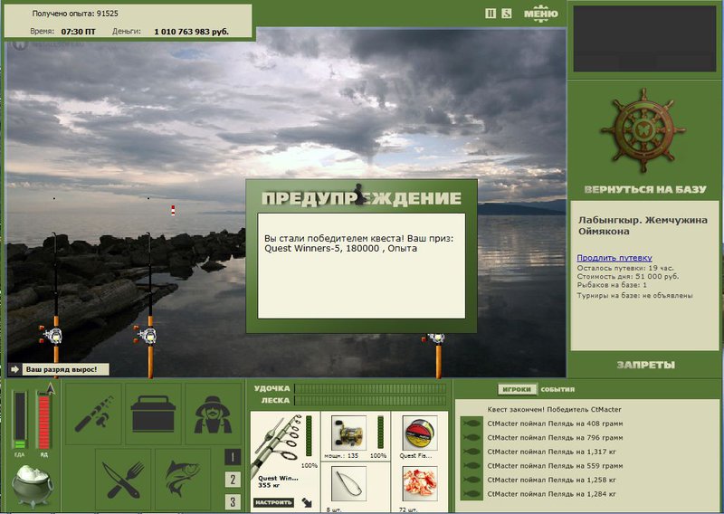Click 'Рыбаков на базе: 1' line
Image resolution: width=724 pixels, height=514 pixels.
point(612,285)
